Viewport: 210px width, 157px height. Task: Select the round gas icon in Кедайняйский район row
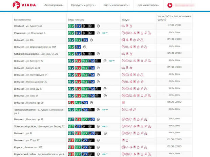tap(98, 54)
